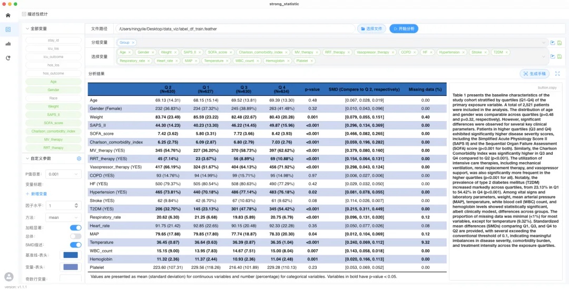The height and width of the screenshot is (290, 569).
Task: Enable the 总体 switch
Action: pos(75,236)
